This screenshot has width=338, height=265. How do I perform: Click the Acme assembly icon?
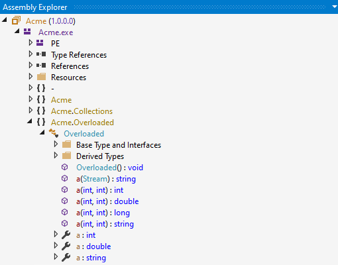click(x=16, y=21)
